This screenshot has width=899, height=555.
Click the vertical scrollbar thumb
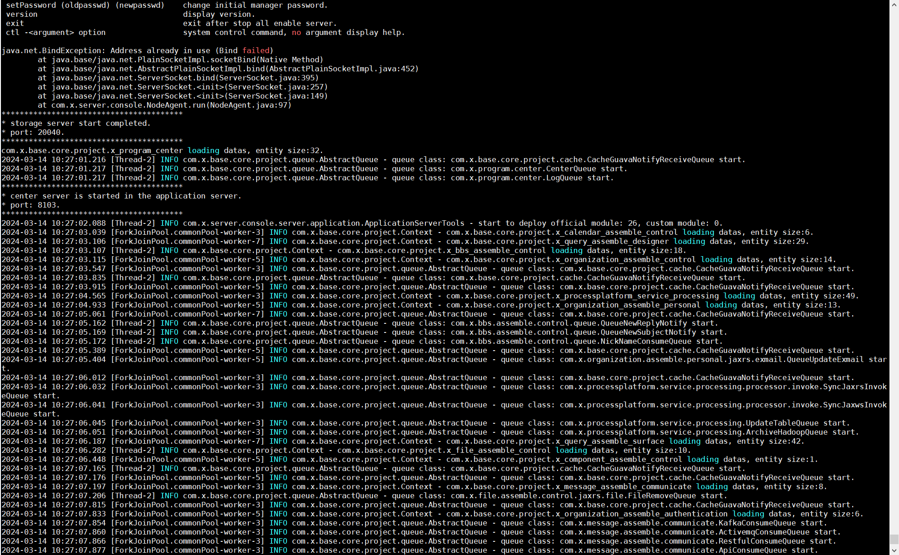tap(894, 540)
